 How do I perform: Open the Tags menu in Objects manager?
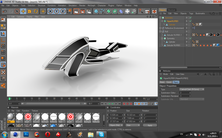tap(191, 14)
